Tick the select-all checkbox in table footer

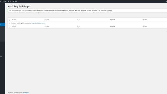[9, 27]
